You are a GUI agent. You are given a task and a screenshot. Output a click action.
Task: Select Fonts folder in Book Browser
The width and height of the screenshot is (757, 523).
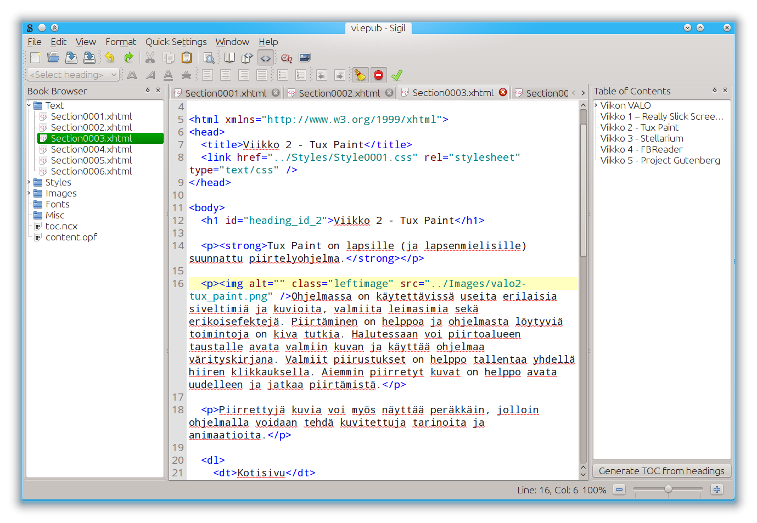pos(57,204)
